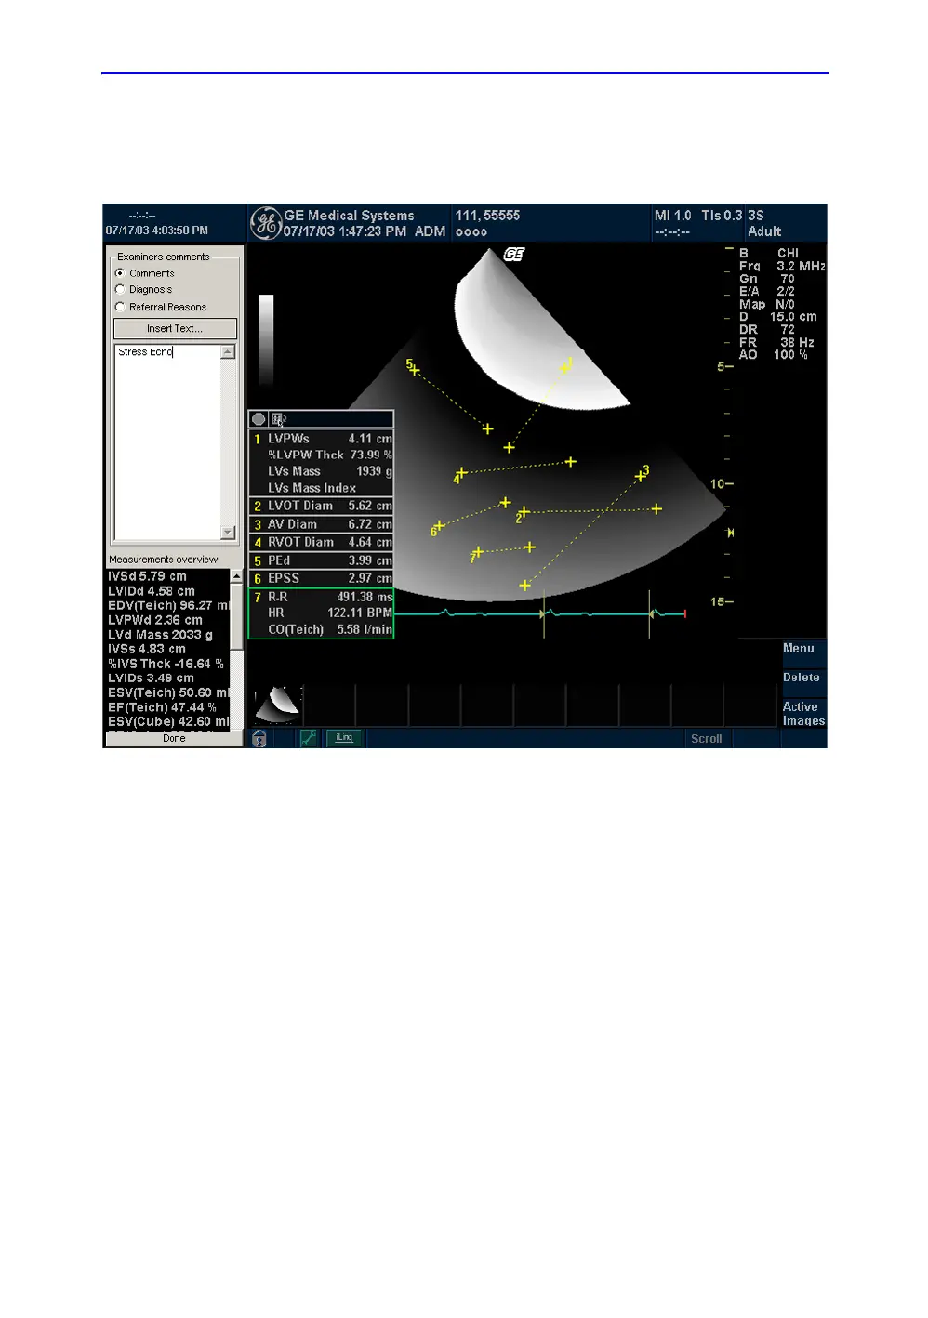The height and width of the screenshot is (1318, 928).
Task: Select the AV Diam 6.72 cm row
Action: pyautogui.click(x=322, y=524)
